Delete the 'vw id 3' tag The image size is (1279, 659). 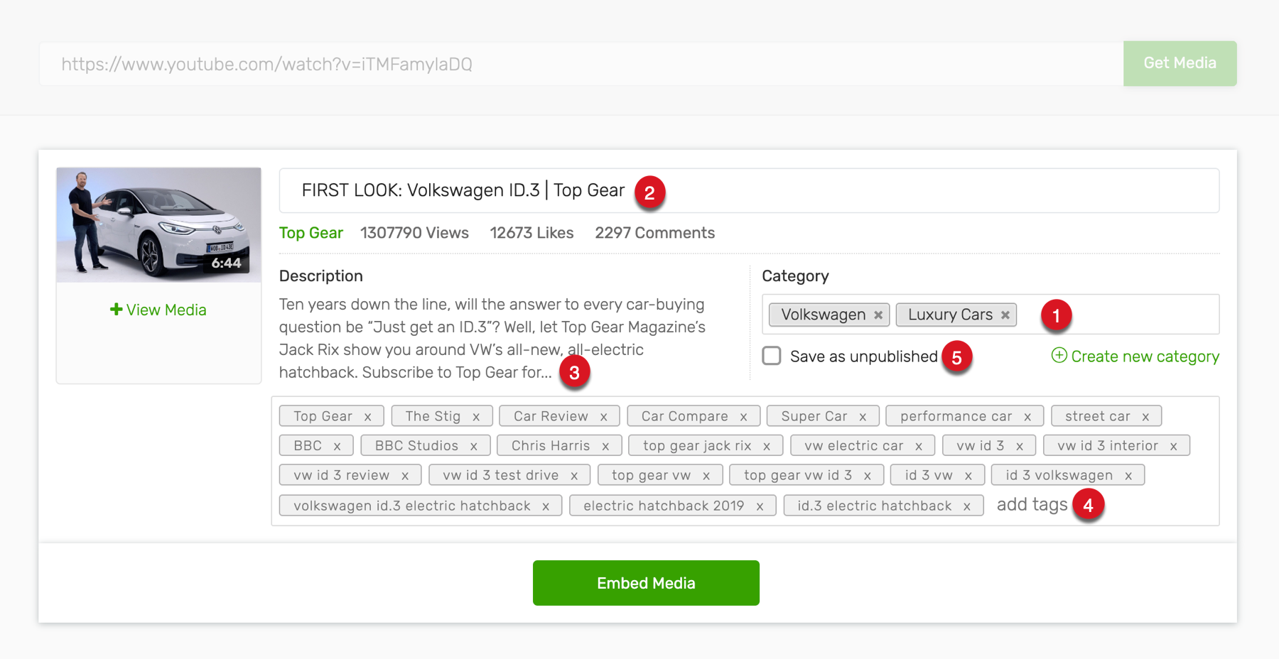tap(1020, 446)
